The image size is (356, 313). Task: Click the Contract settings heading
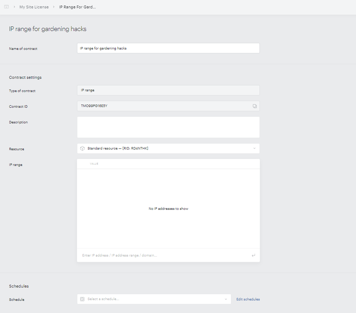pos(25,77)
